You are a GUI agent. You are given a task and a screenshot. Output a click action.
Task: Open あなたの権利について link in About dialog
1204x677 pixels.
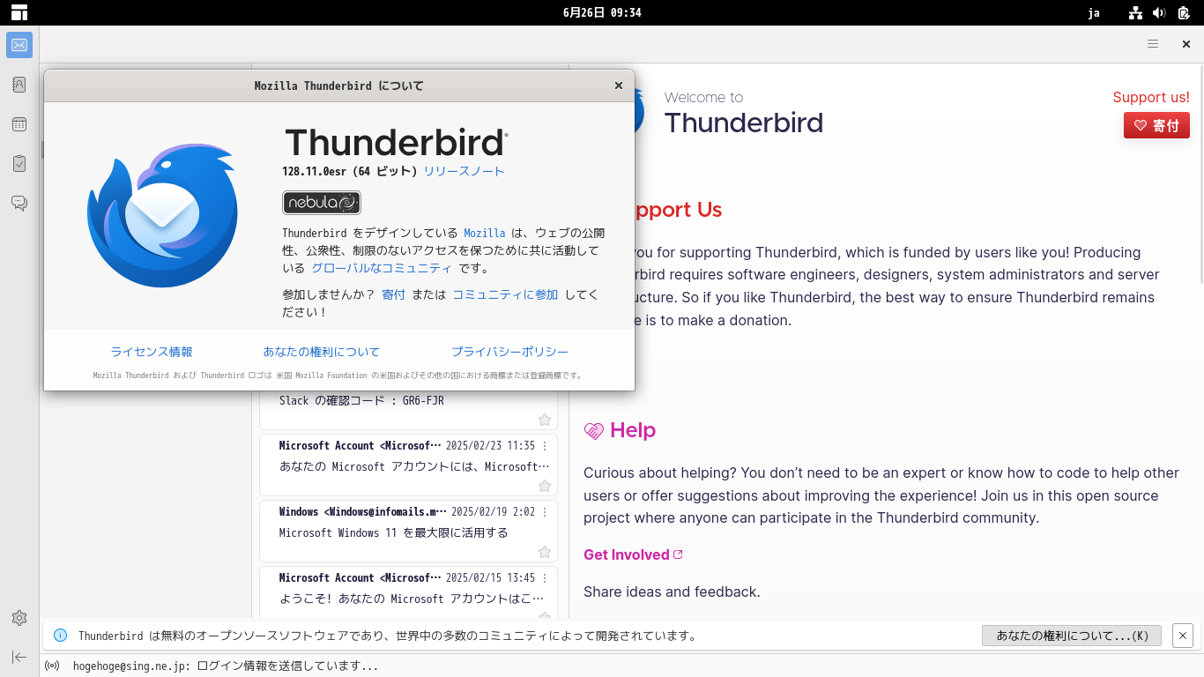click(322, 352)
